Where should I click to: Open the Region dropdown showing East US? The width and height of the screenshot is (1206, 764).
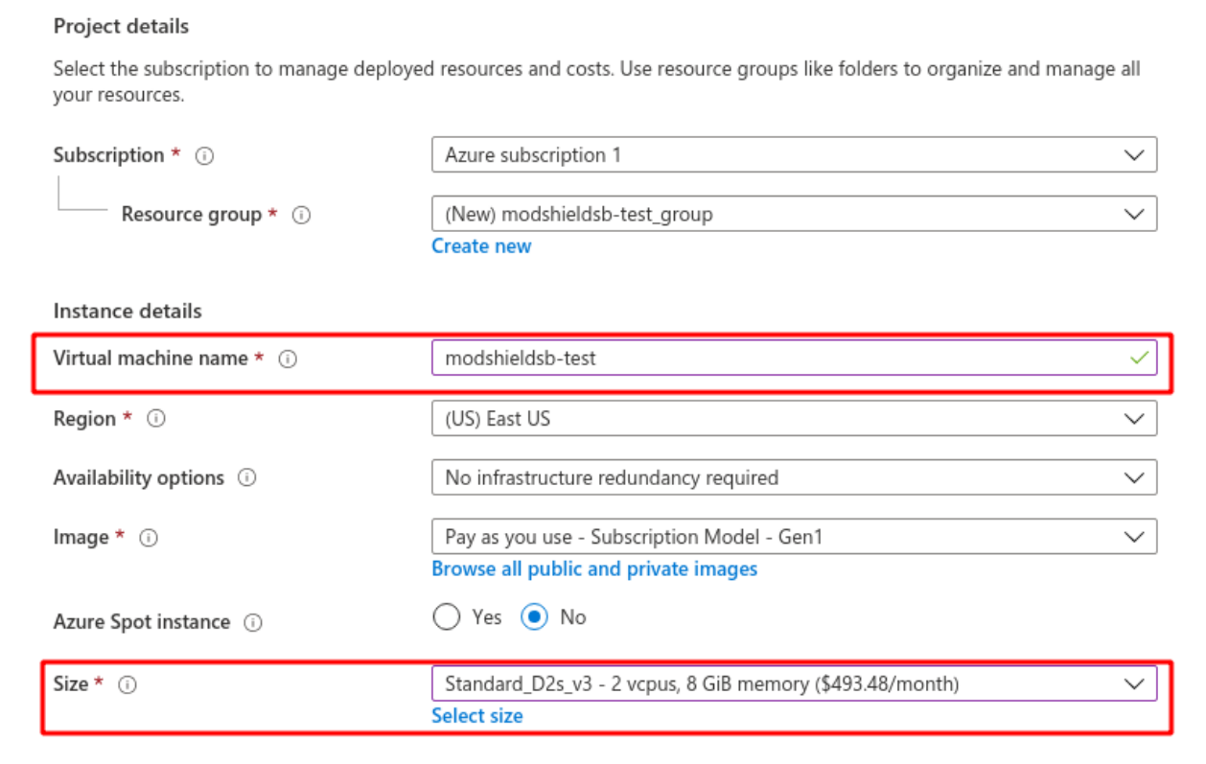pyautogui.click(x=794, y=419)
